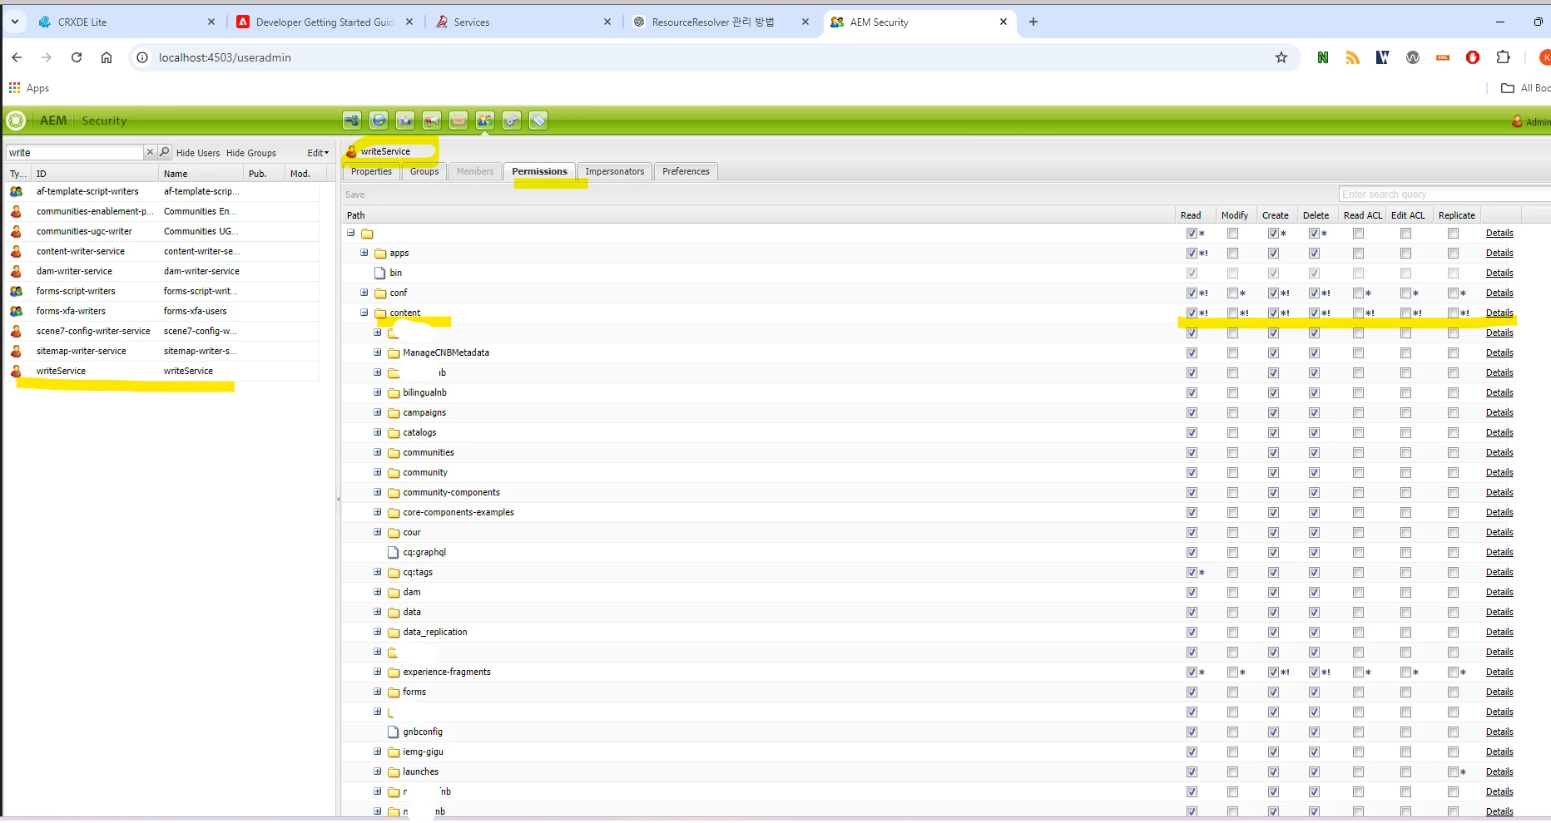Toggle Read ACL checkbox for root path
Image resolution: width=1551 pixels, height=823 pixels.
[1358, 233]
